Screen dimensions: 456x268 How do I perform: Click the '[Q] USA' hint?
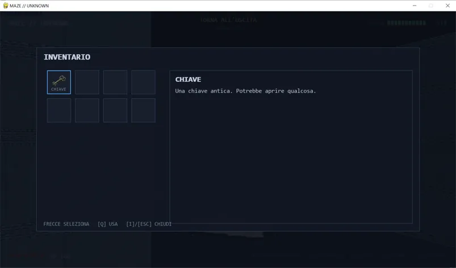click(x=107, y=224)
